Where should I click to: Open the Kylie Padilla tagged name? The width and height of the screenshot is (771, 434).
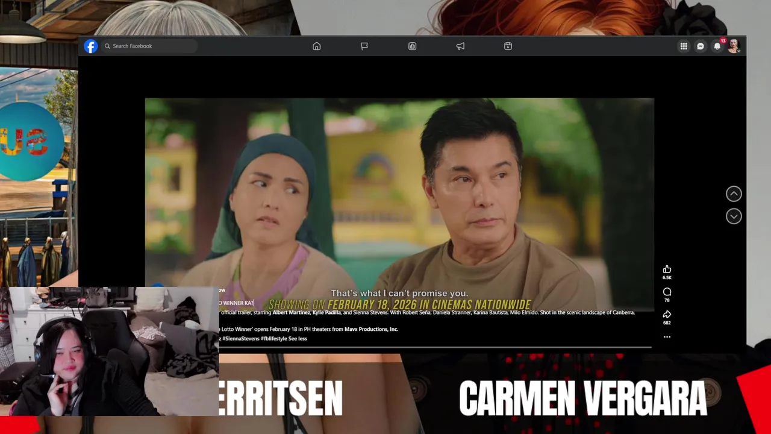pyautogui.click(x=327, y=313)
